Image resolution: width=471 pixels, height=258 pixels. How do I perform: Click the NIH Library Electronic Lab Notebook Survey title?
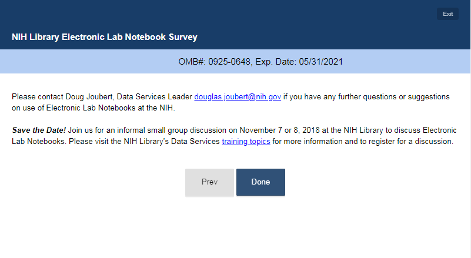pos(105,37)
